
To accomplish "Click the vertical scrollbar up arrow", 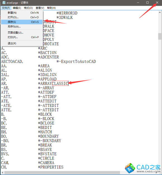I will (x=160, y=13).
